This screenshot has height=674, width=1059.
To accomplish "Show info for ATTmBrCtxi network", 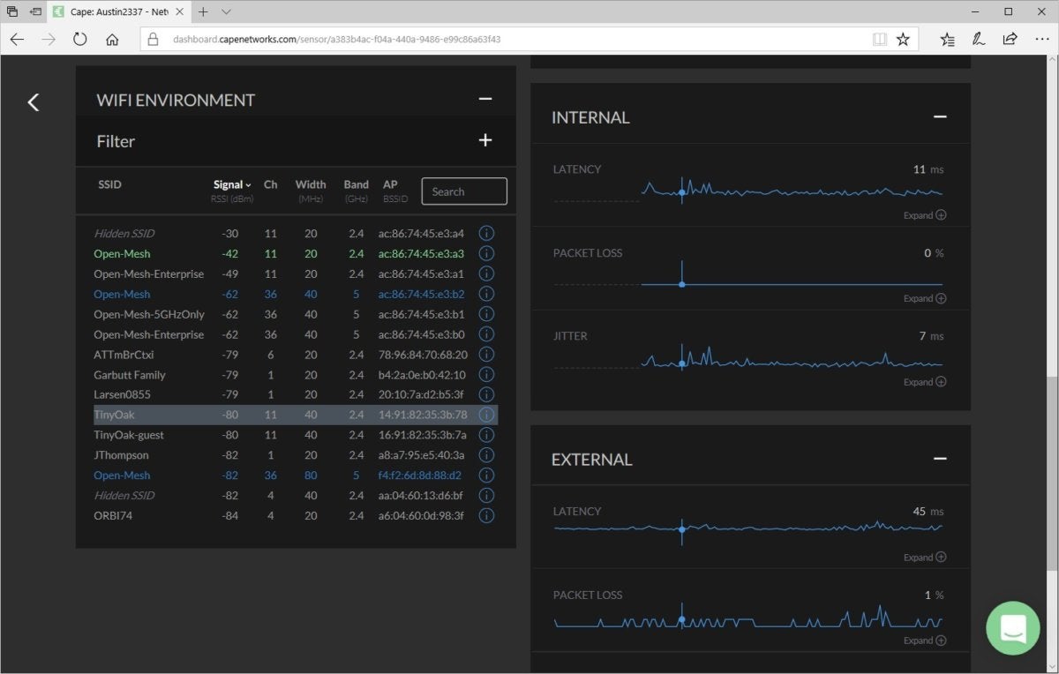I will point(486,355).
